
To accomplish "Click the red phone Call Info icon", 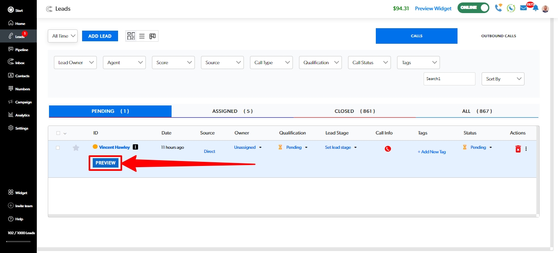I will pyautogui.click(x=388, y=149).
